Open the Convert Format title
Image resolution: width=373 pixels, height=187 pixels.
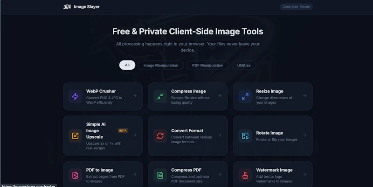pos(187,131)
